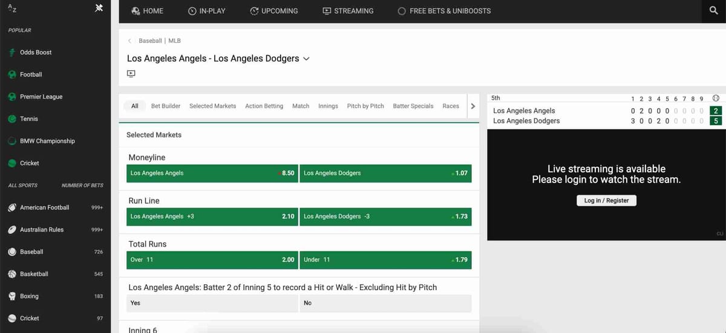
Task: Click the Basketball icon
Action: (x=12, y=274)
